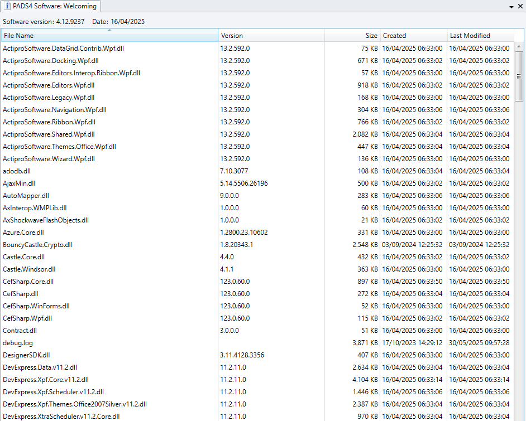
Task: Select the AxShockwaveFlashObjects.dll row
Action: coord(257,220)
